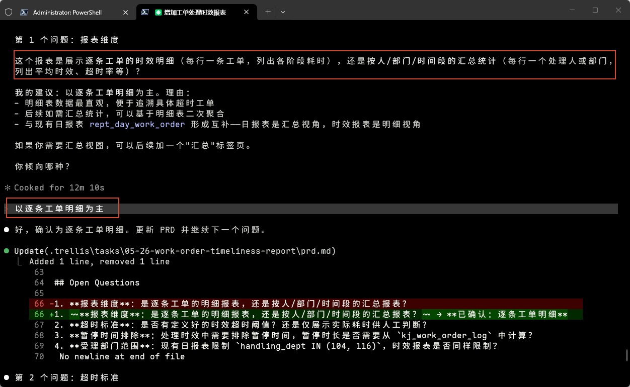Image resolution: width=630 pixels, height=387 pixels.
Task: Click the rept_day_work_order table name
Action: [x=137, y=125]
